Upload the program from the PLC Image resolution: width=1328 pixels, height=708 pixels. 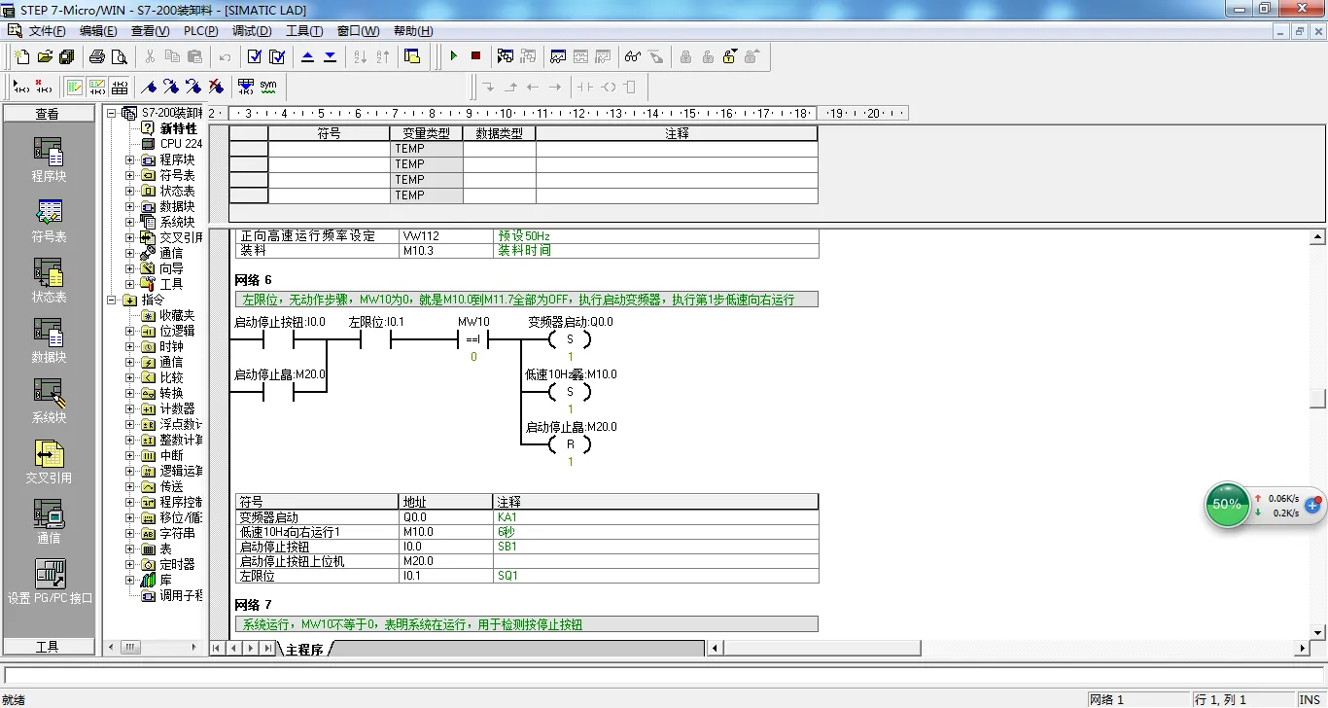308,56
